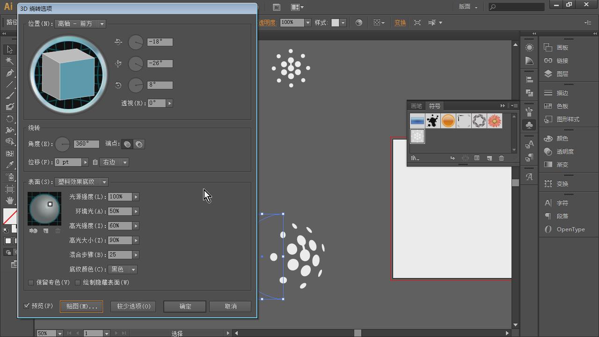Open the arrange documents icon
Viewport: 599px width, 337px height.
[x=297, y=7]
